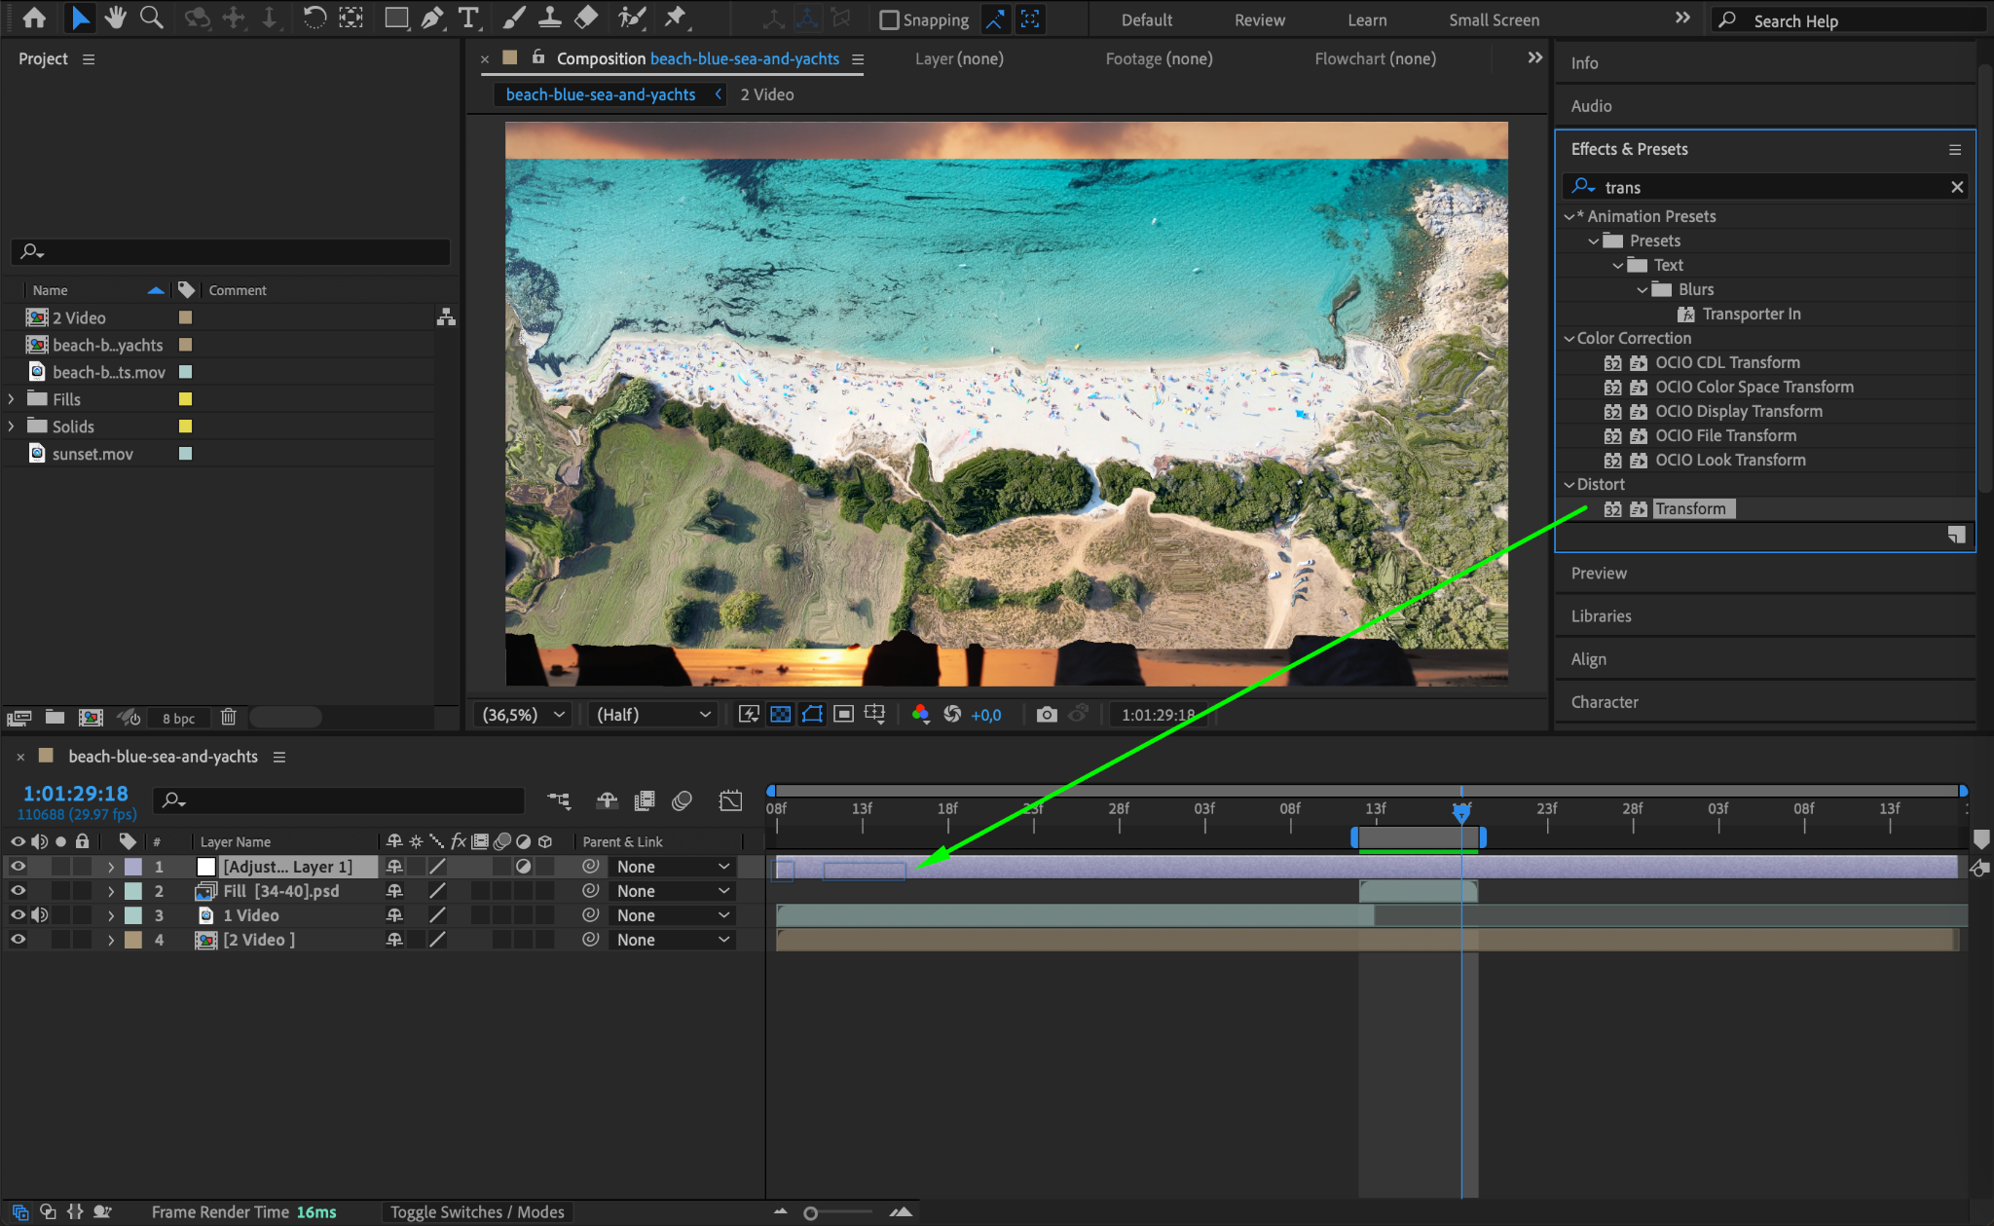The width and height of the screenshot is (1994, 1226).
Task: Expand the Fills folder in Project panel
Action: (x=12, y=399)
